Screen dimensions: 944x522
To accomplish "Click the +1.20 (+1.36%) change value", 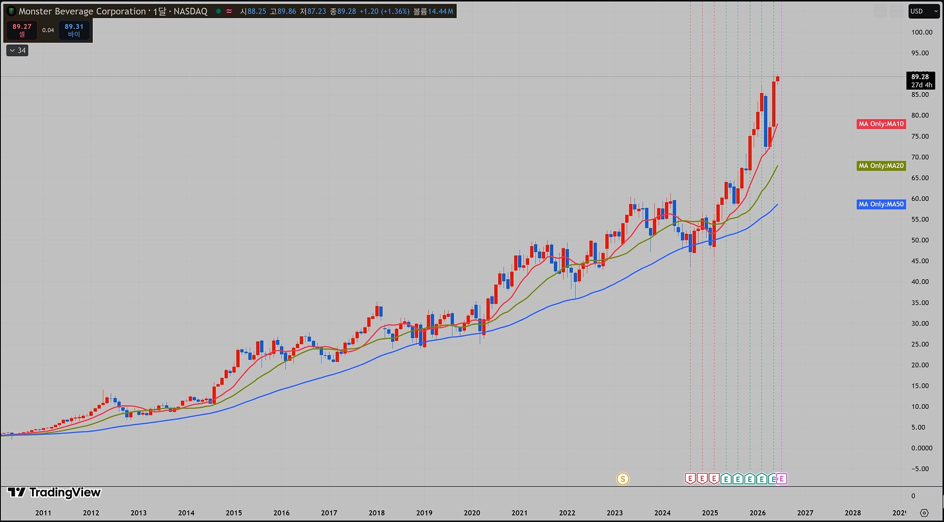I will tap(383, 11).
